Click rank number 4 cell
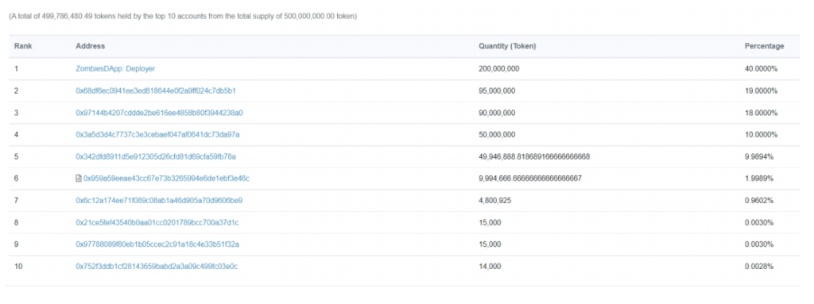Viewport: 814px width, 304px height. coord(16,134)
